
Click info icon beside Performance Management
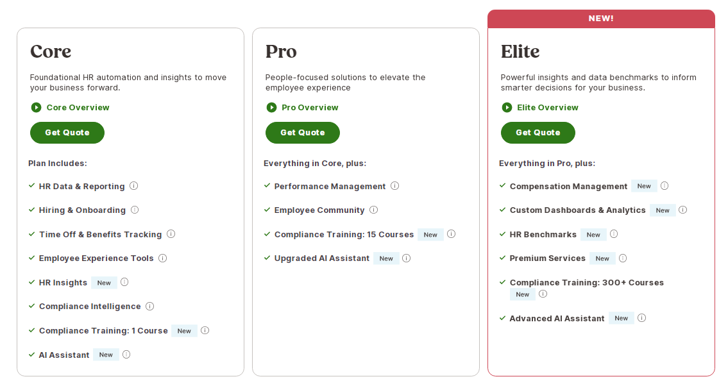coord(394,186)
